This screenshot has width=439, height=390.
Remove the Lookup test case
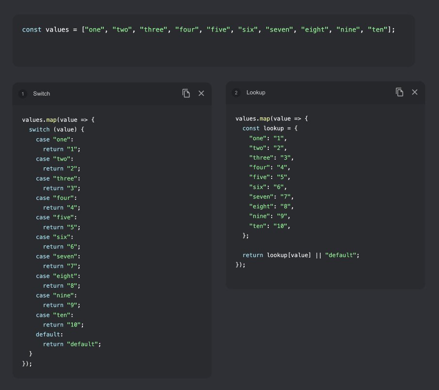[x=415, y=92]
